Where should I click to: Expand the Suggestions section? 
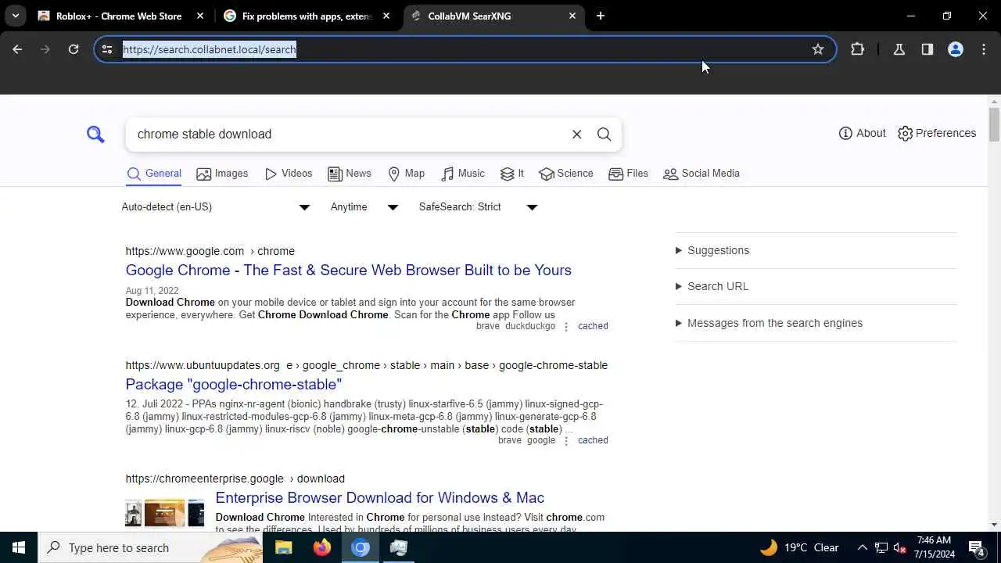click(712, 250)
